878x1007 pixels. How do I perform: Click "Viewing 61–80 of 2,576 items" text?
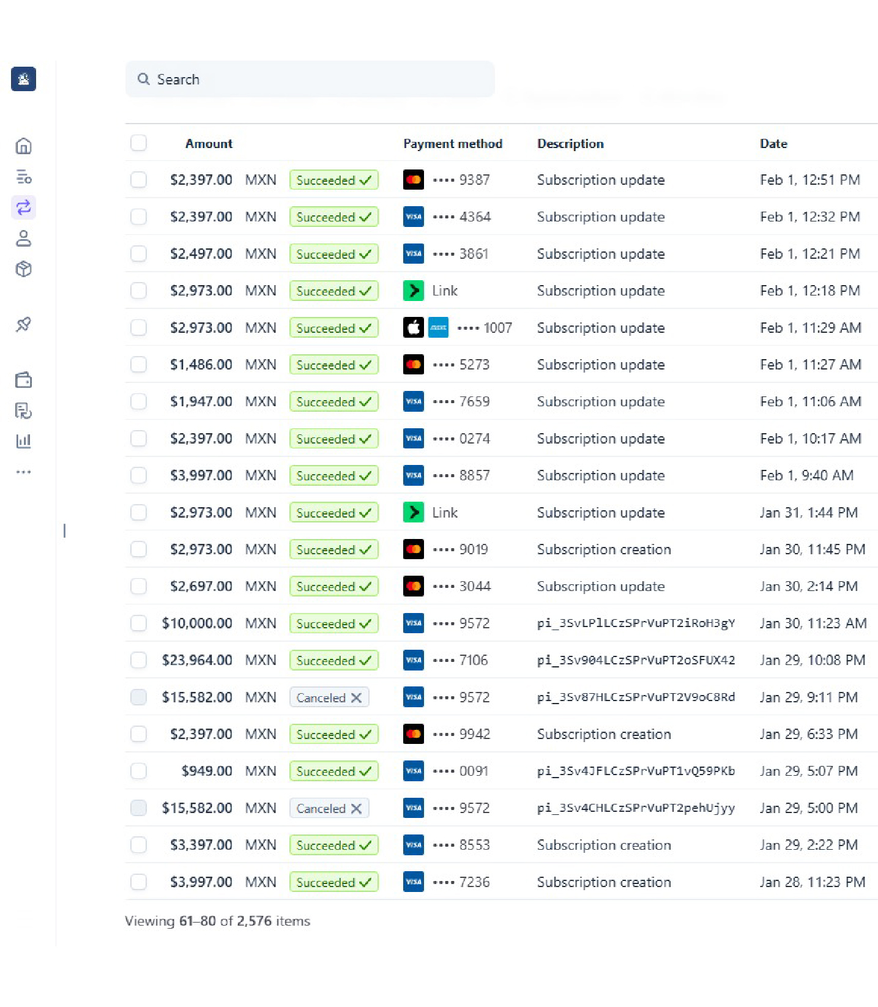(217, 921)
